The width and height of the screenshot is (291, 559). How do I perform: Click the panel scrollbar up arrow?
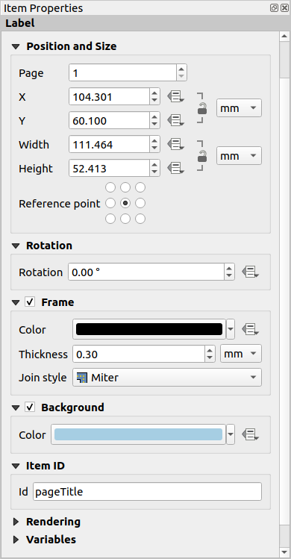click(284, 36)
